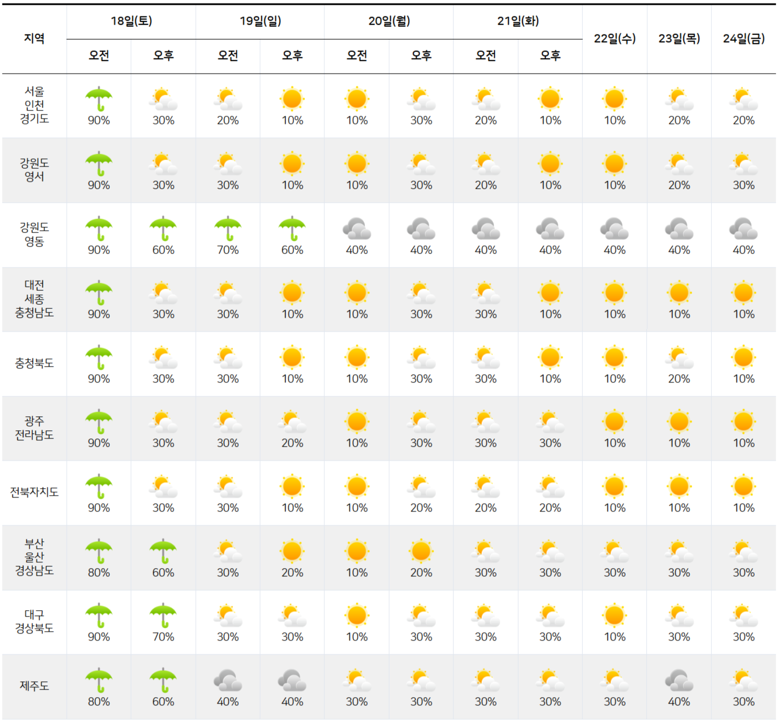
Task: Select the partly cloudy icon for 충청북도 23일(목)
Action: [x=679, y=358]
